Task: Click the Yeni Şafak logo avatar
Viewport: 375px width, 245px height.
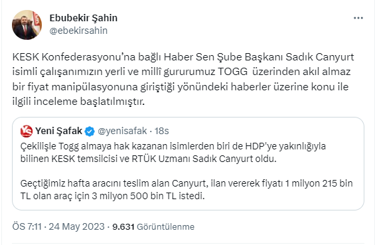Action: (x=27, y=131)
